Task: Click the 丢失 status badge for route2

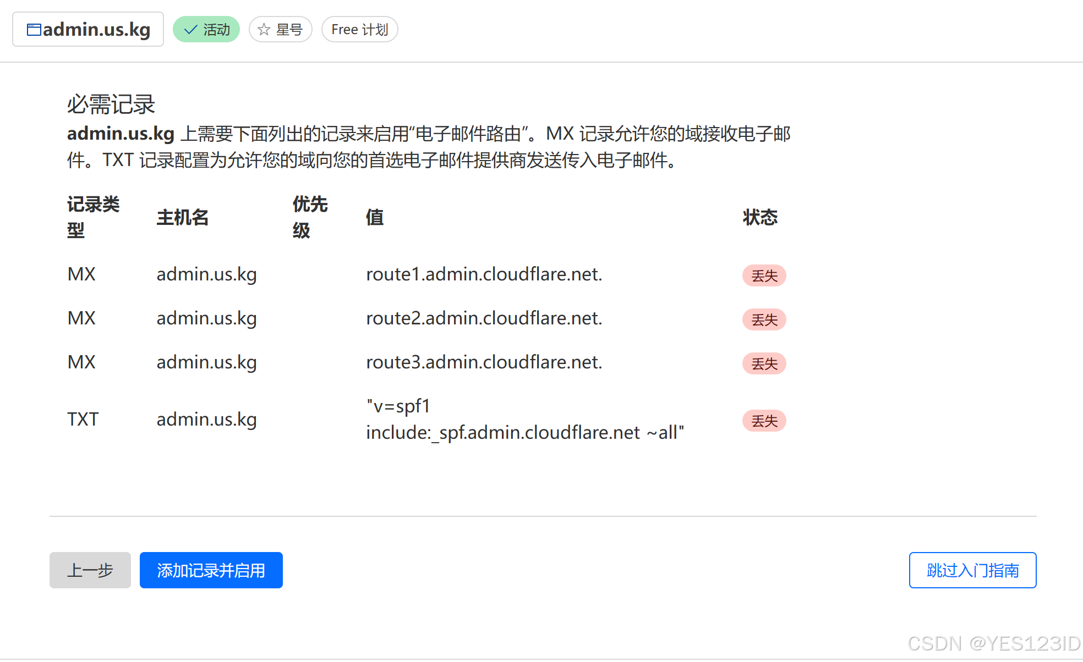Action: (x=764, y=319)
